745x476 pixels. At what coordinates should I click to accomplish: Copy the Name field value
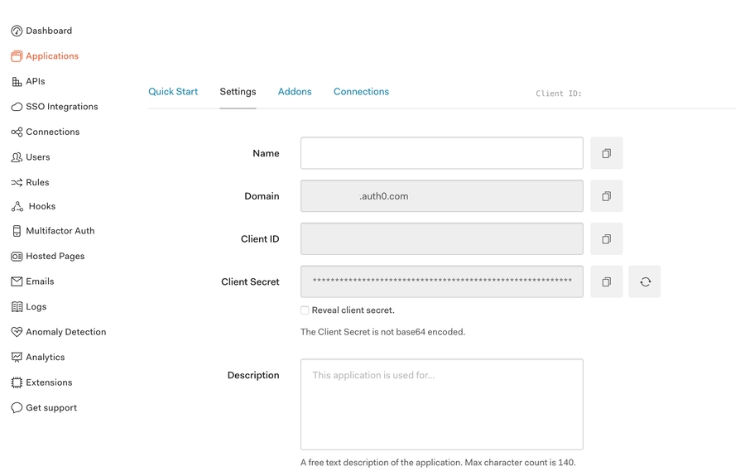(606, 153)
